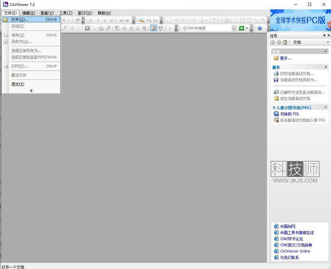Expand the File menu's hidden items chevron
331x269 pixels.
click(31, 90)
